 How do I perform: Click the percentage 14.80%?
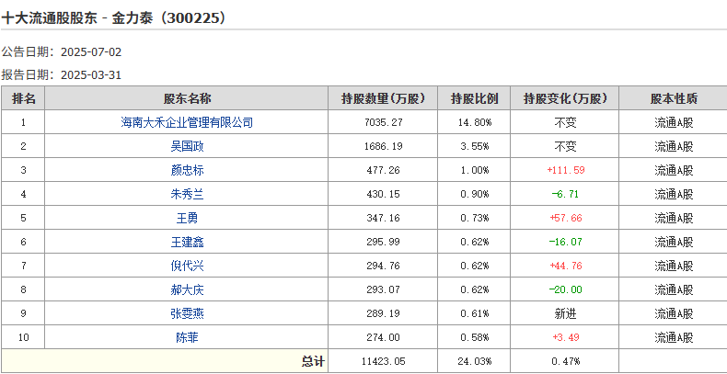click(474, 122)
